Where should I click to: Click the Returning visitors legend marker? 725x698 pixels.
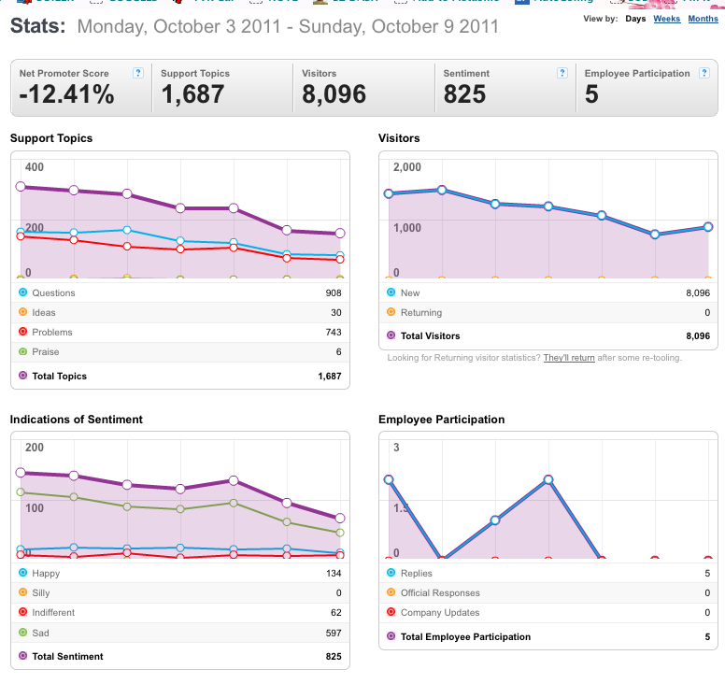(x=391, y=312)
